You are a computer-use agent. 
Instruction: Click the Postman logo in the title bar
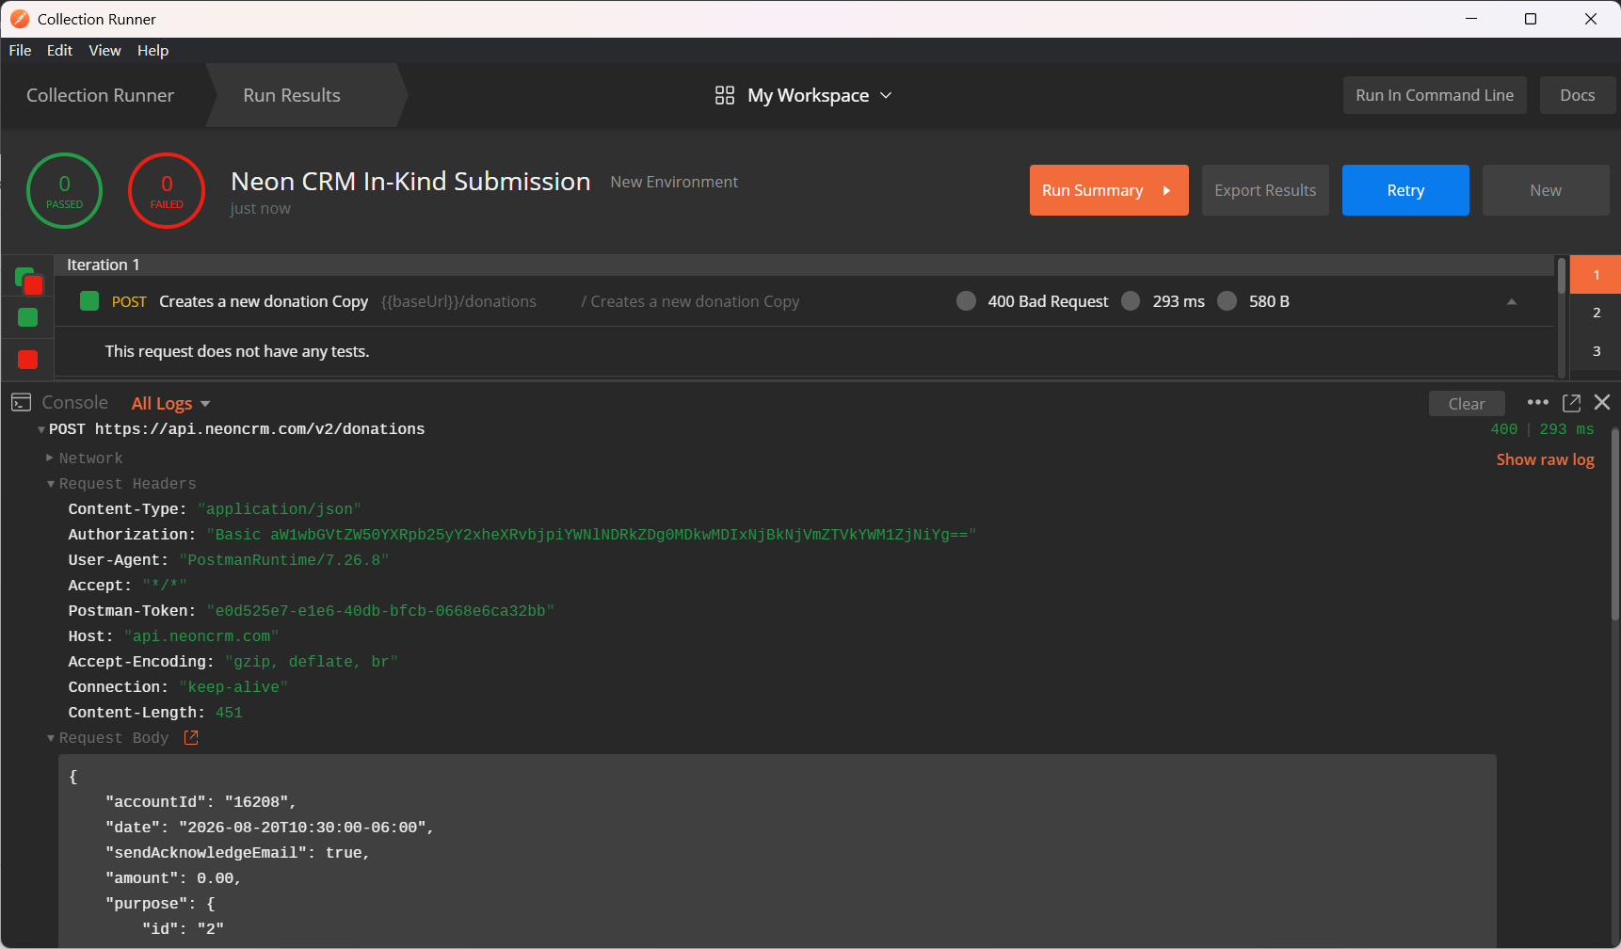tap(19, 19)
